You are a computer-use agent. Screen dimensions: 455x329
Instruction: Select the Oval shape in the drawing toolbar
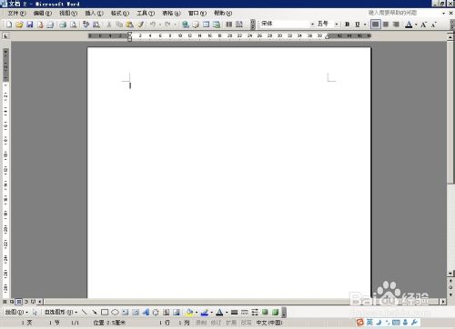click(x=115, y=312)
